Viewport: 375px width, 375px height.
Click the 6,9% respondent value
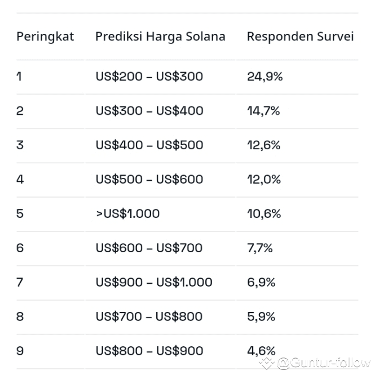pos(261,283)
